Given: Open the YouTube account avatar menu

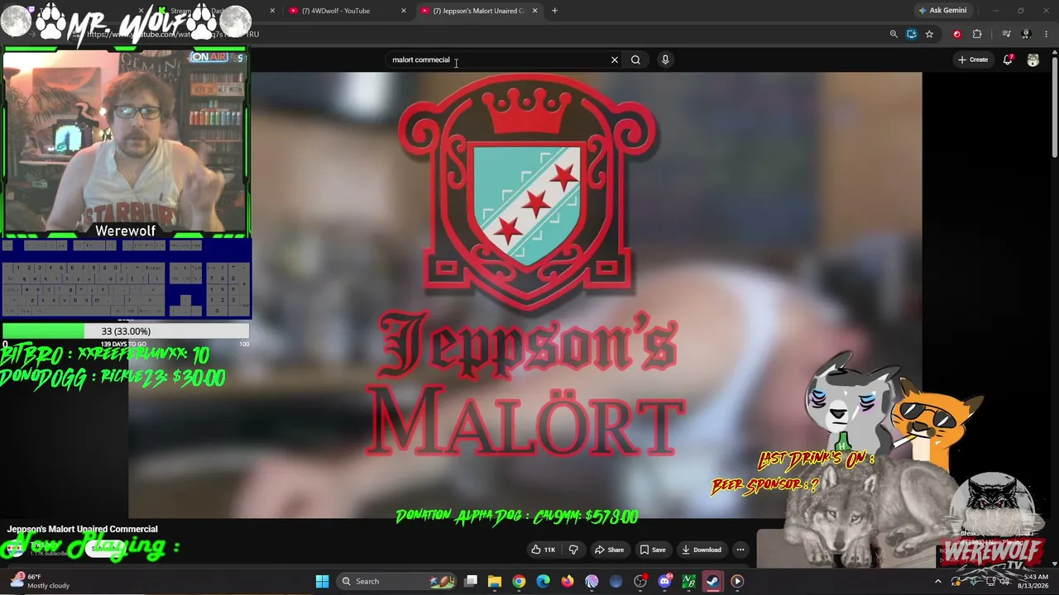Looking at the screenshot, I should pyautogui.click(x=1033, y=59).
